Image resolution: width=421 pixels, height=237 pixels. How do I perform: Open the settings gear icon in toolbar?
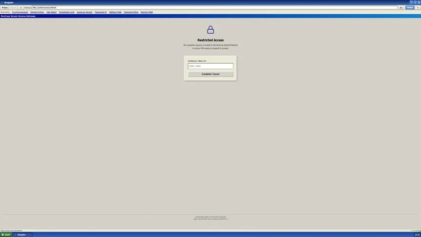point(418,7)
